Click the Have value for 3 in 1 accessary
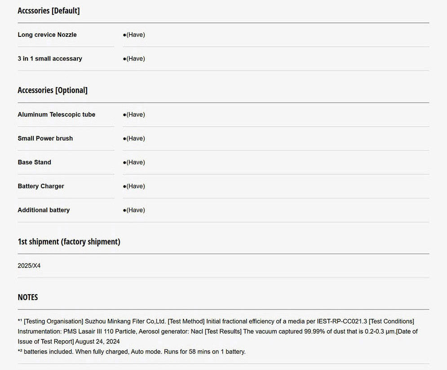447x370 pixels. pos(134,58)
